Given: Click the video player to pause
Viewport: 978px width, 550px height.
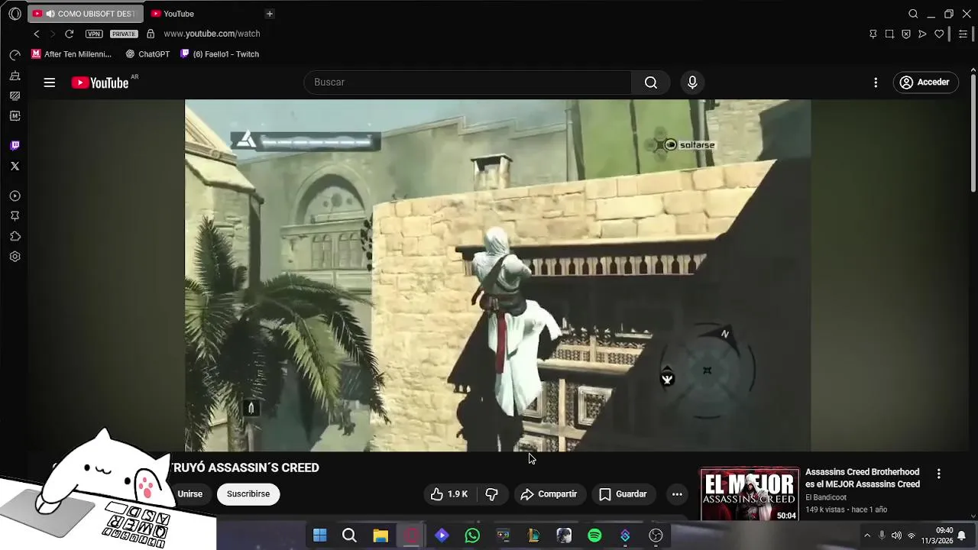Looking at the screenshot, I should (x=497, y=275).
